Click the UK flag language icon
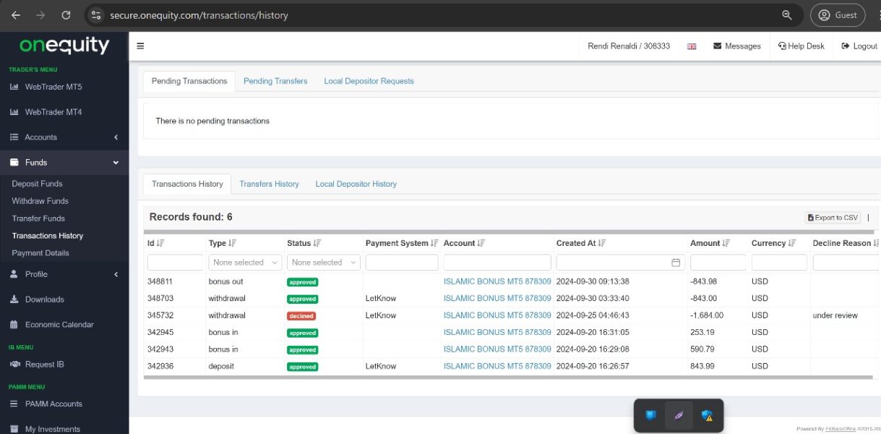This screenshot has width=881, height=434. [x=692, y=46]
